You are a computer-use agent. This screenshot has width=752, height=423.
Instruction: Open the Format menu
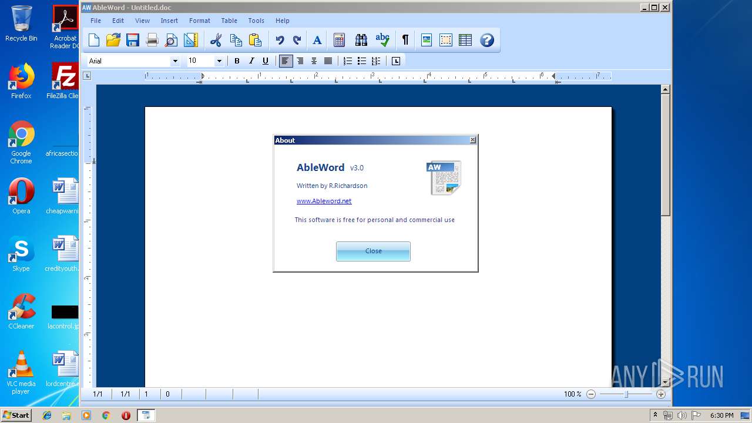[x=200, y=21]
